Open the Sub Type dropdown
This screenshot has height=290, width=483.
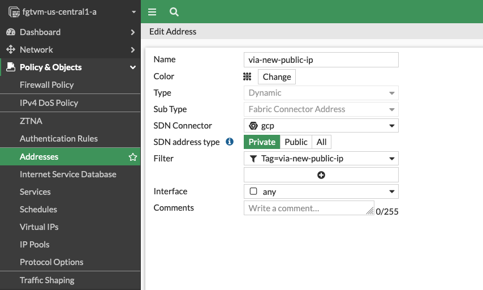[321, 109]
